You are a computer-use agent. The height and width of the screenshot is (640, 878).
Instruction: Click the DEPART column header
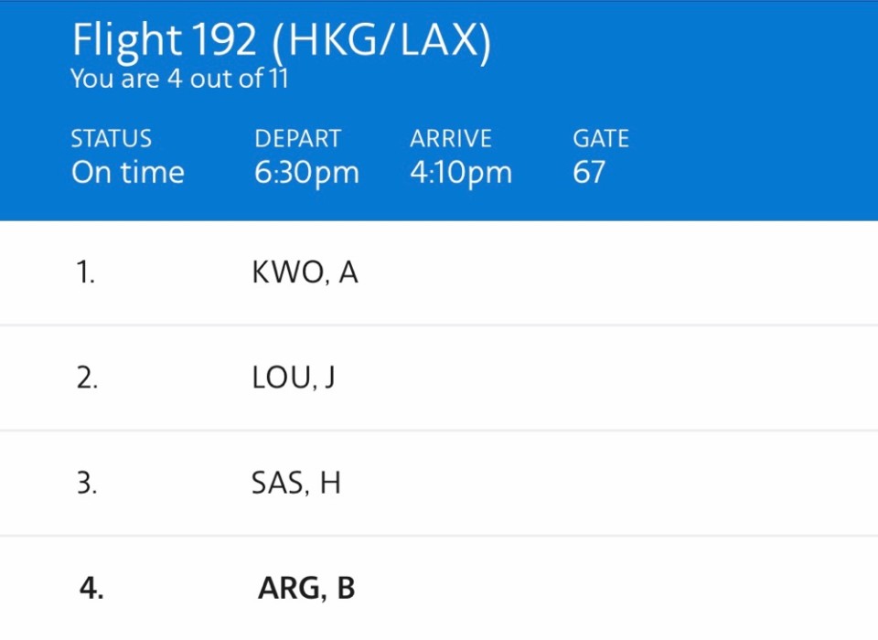point(297,138)
